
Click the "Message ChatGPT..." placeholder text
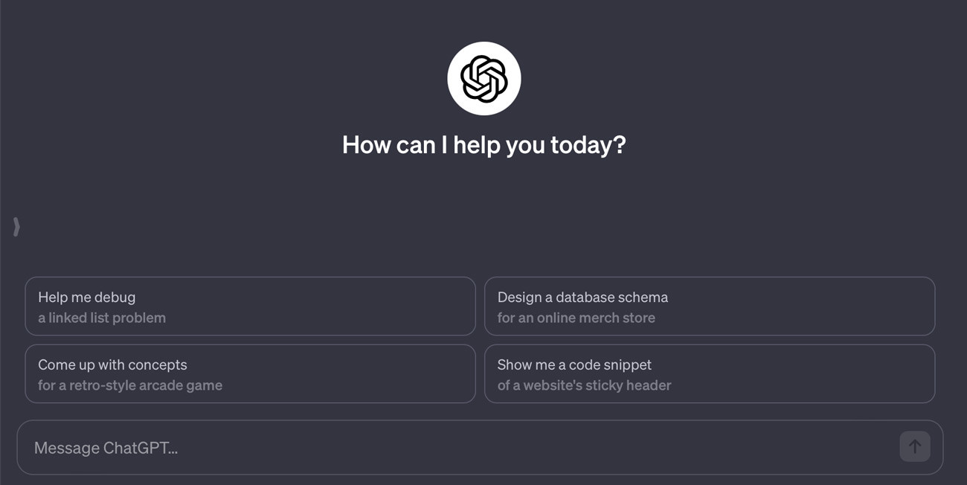pyautogui.click(x=106, y=448)
